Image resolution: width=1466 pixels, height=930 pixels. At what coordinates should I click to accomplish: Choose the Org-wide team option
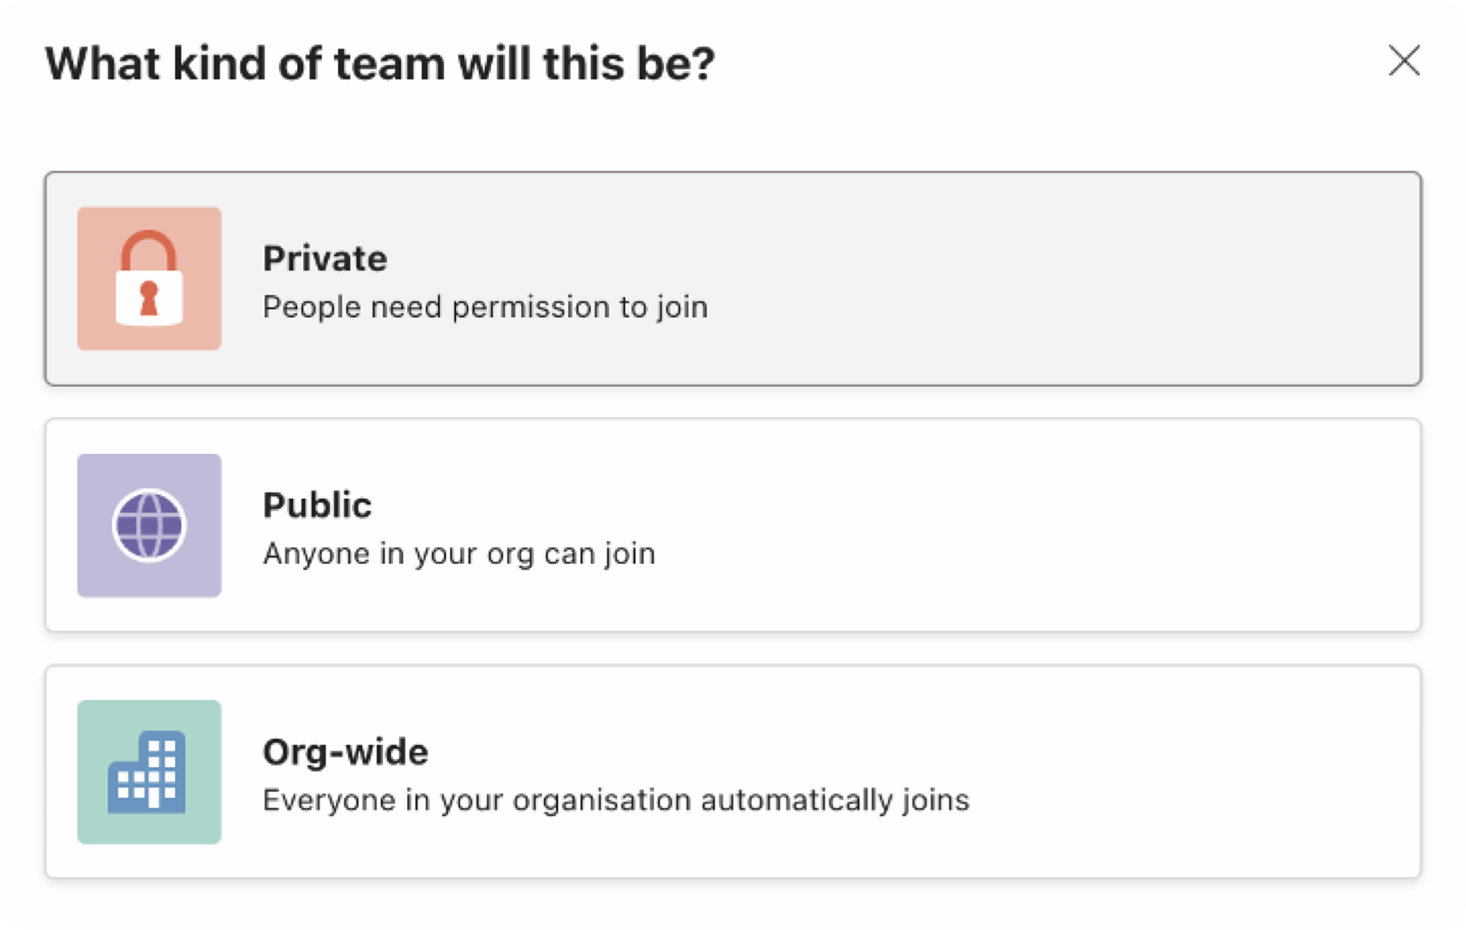tap(733, 771)
